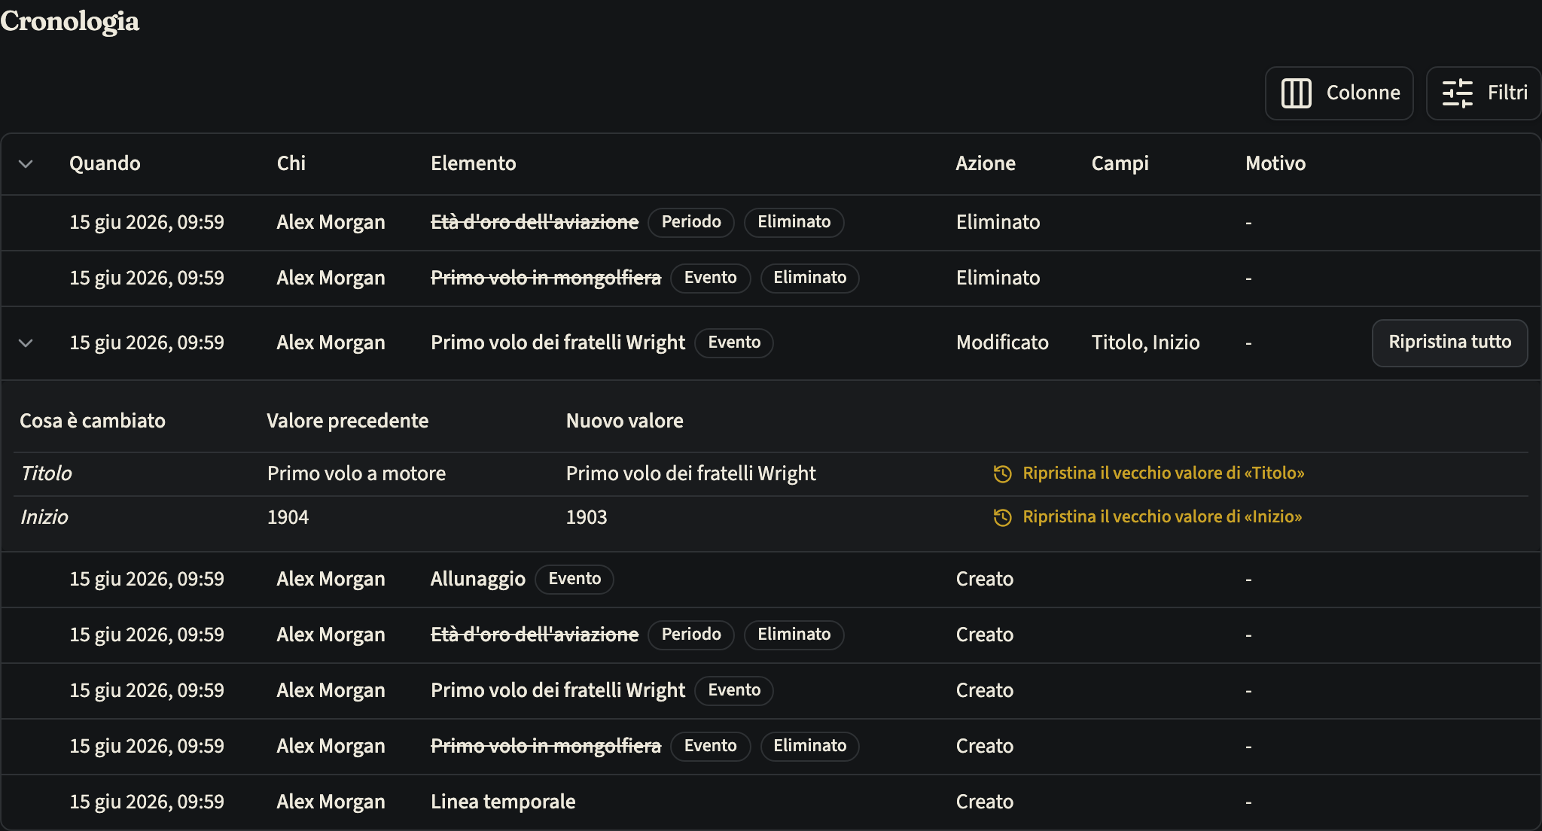This screenshot has height=831, width=1542.
Task: Click the columns icon in the Colonne button
Action: point(1296,93)
